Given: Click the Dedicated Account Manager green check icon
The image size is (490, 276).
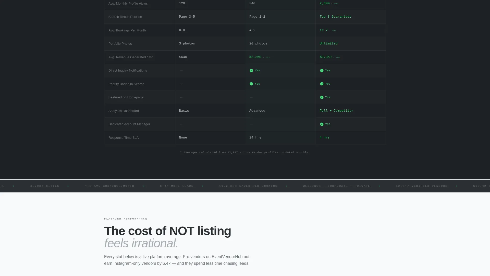Looking at the screenshot, I should [x=322, y=124].
